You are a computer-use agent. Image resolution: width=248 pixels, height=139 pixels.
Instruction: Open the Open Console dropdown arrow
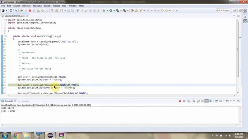(231, 101)
